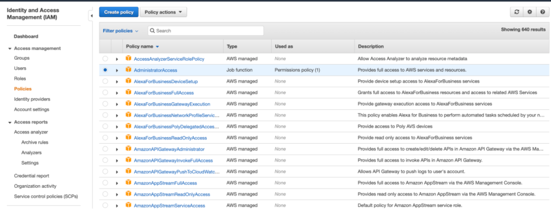The height and width of the screenshot is (218, 551).
Task: Open Groups in the sidebar
Action: (x=22, y=58)
